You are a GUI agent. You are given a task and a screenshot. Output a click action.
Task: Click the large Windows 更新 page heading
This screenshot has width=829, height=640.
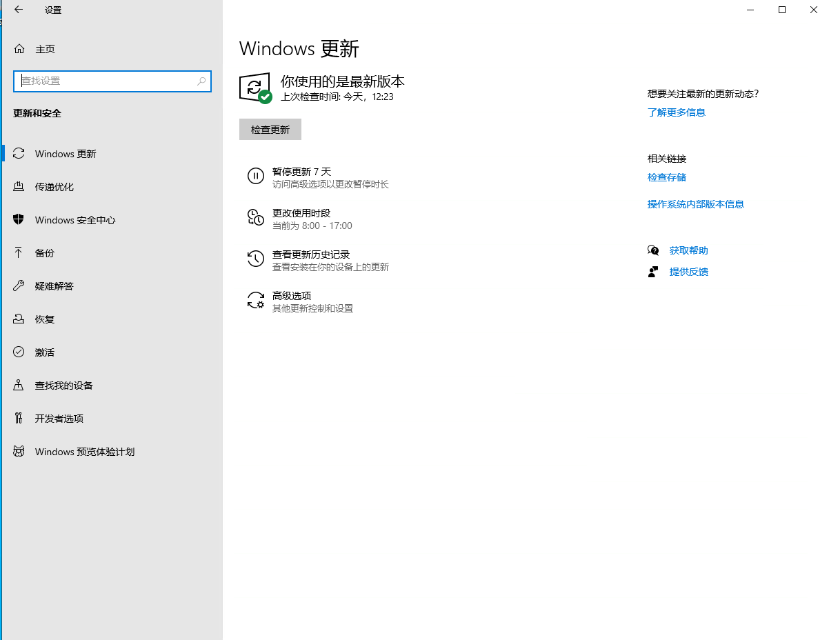click(299, 49)
